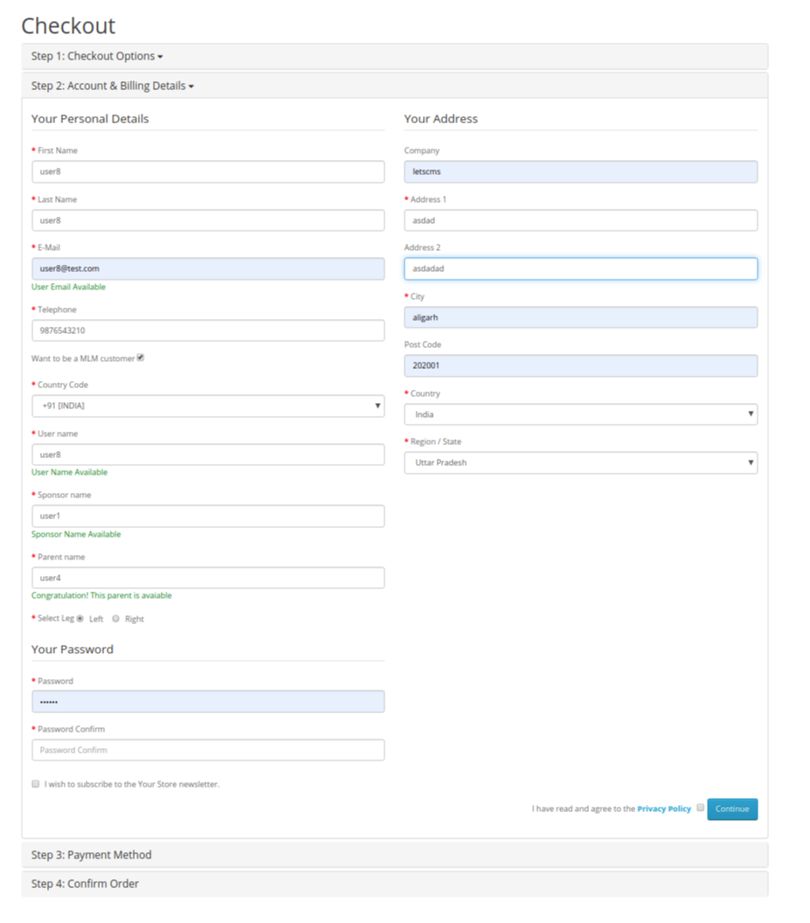The width and height of the screenshot is (810, 923).
Task: Expand the Step 1: Checkout Options section
Action: 97,56
